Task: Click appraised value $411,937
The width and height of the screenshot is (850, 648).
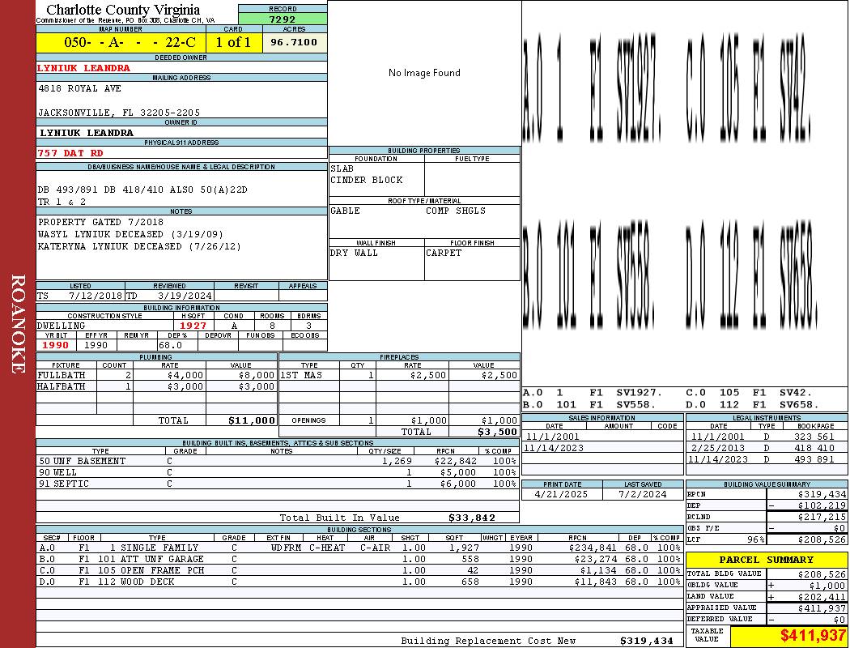Action: (x=822, y=608)
